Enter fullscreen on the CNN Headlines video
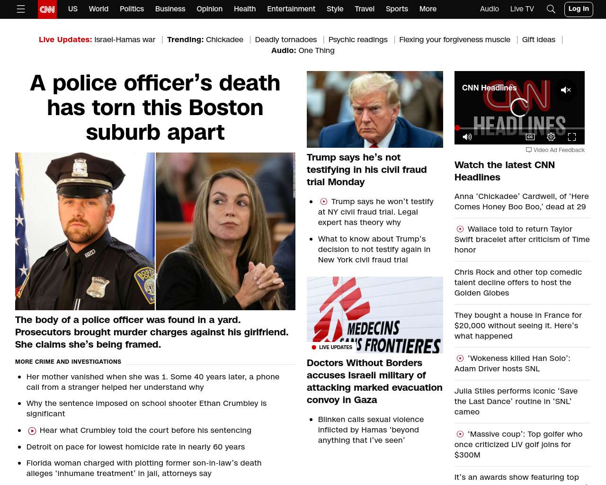This screenshot has width=606, height=485. (x=572, y=137)
